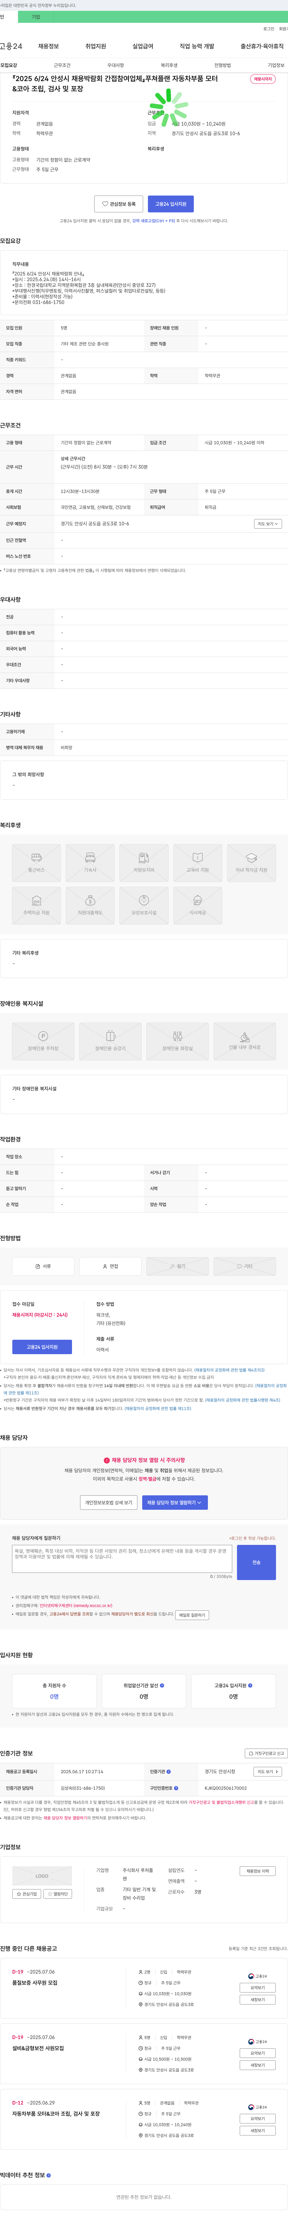Open the 채용정보 menu
Image resolution: width=288 pixels, height=2237 pixels.
[x=49, y=46]
